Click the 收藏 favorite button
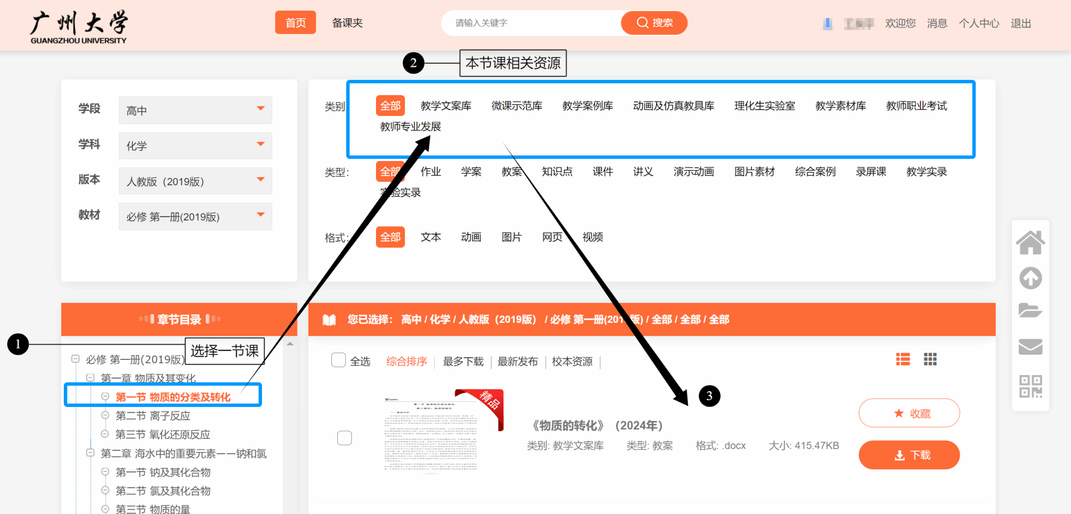This screenshot has height=514, width=1071. coord(909,413)
